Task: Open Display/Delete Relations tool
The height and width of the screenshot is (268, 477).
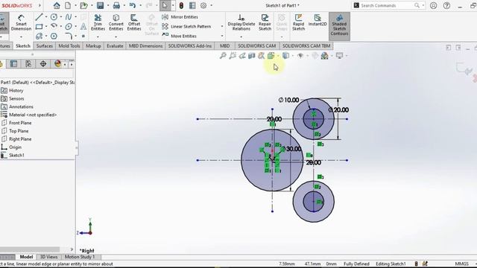Action: [241, 22]
